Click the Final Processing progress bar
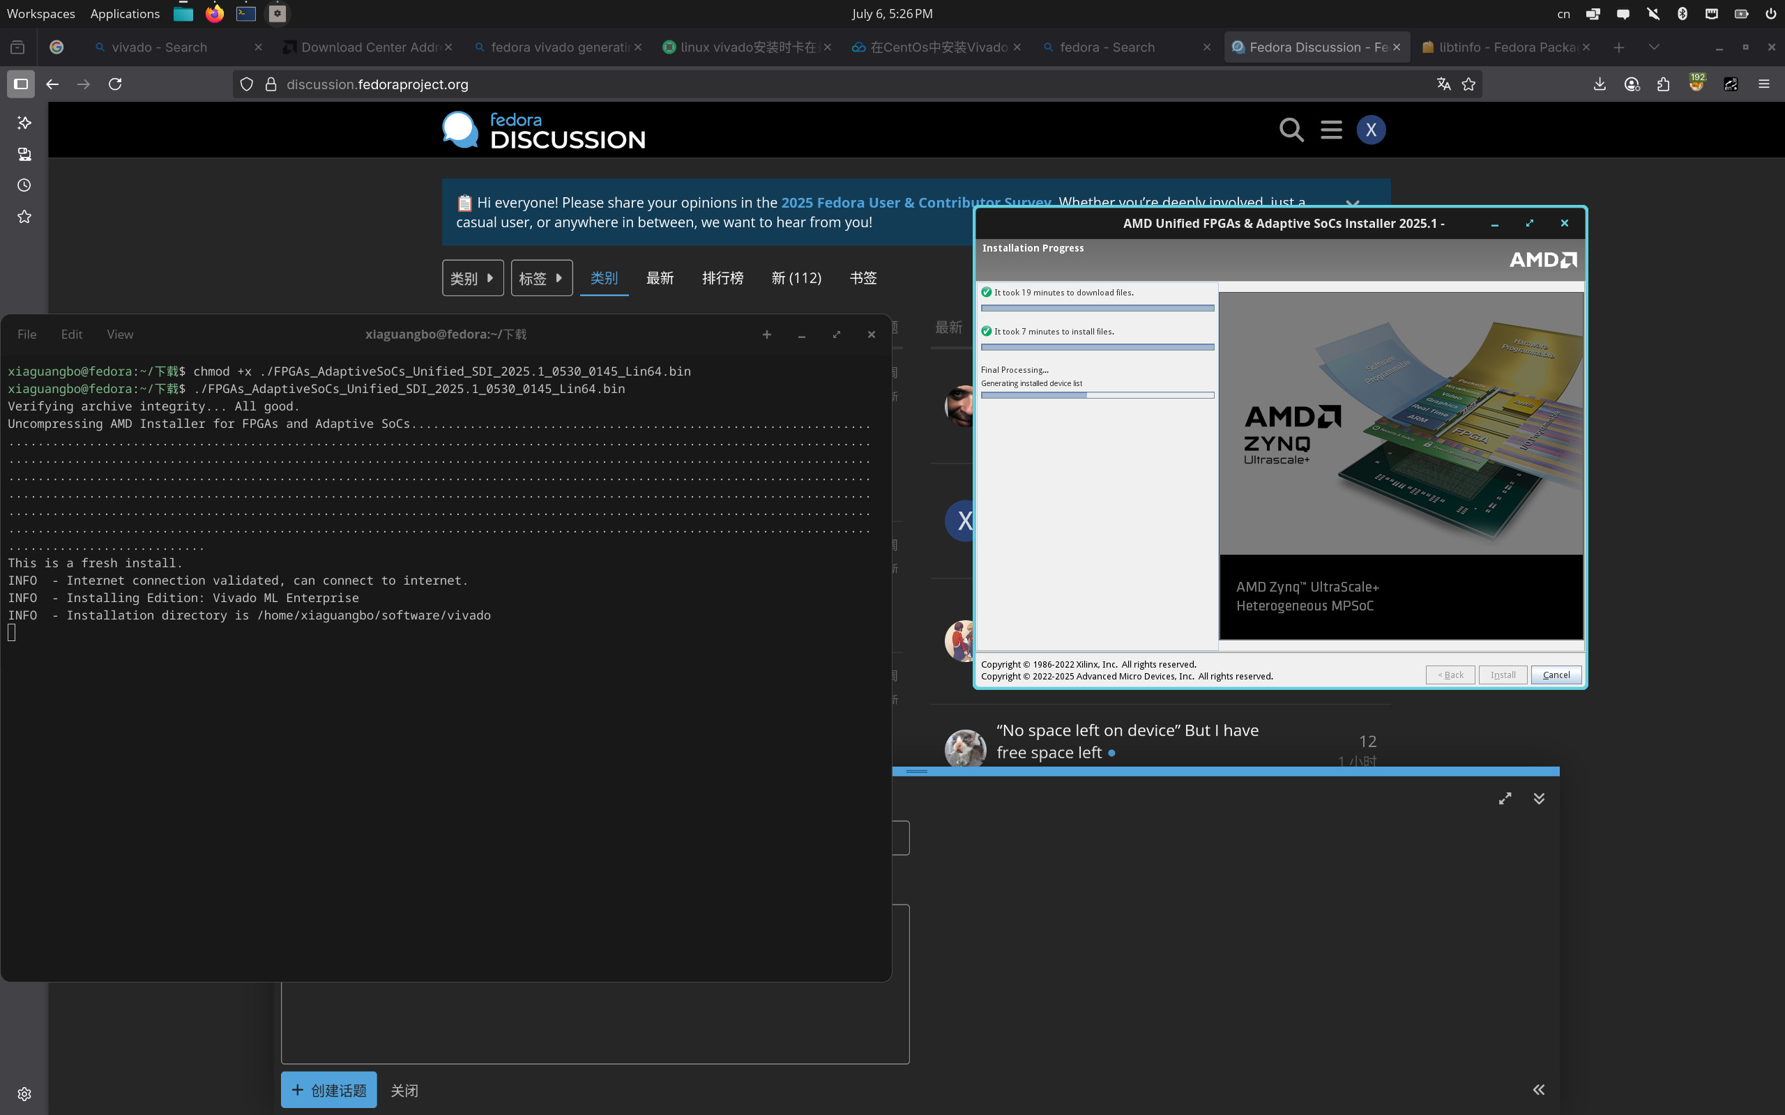Screen dimensions: 1785x1115 (x=1097, y=395)
